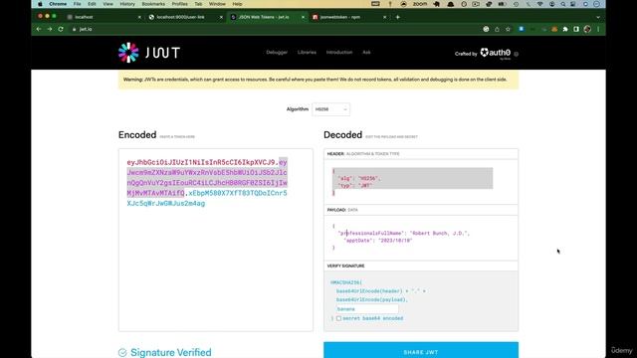The width and height of the screenshot is (637, 358).
Task: Reload the jwt.io page
Action: (x=61, y=29)
